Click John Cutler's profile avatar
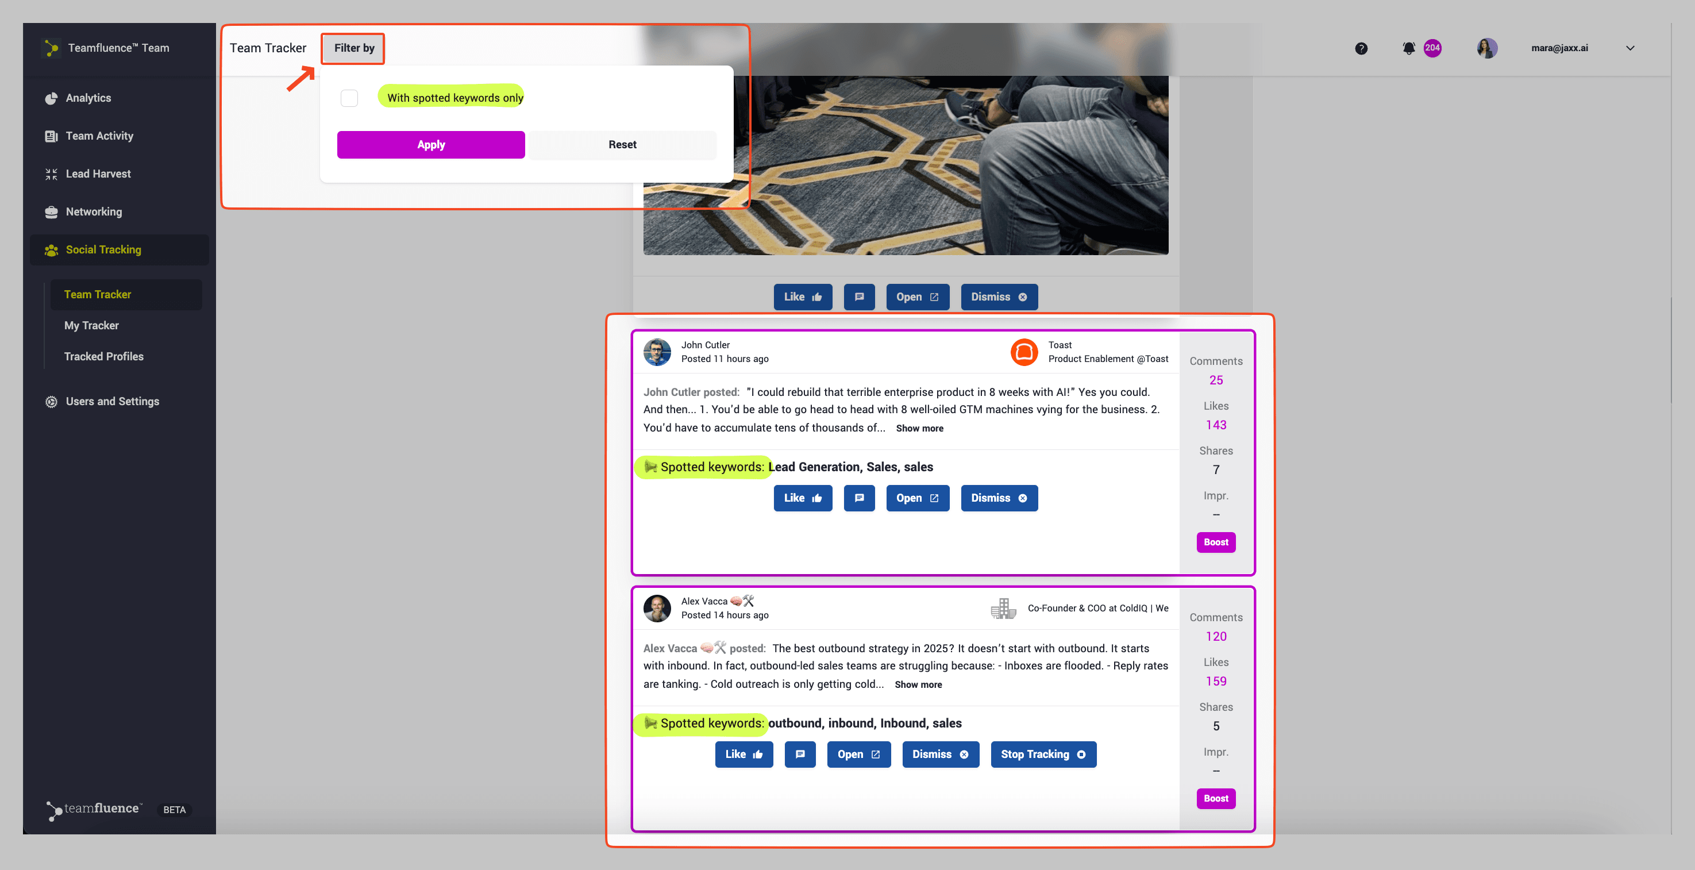 click(657, 352)
